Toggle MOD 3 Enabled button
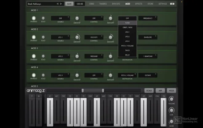This screenshot has height=128, width=203. pos(34,56)
